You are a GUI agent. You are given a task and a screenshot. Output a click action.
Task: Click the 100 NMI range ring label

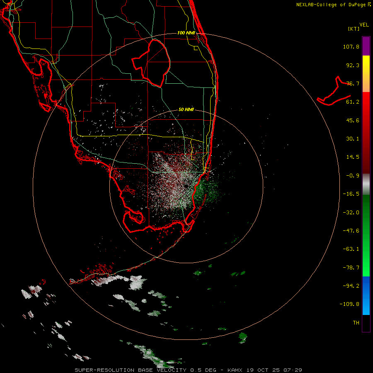(186, 33)
